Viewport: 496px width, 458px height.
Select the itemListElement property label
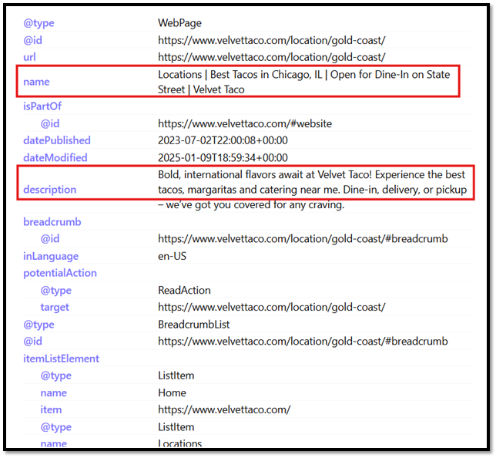coord(61,359)
